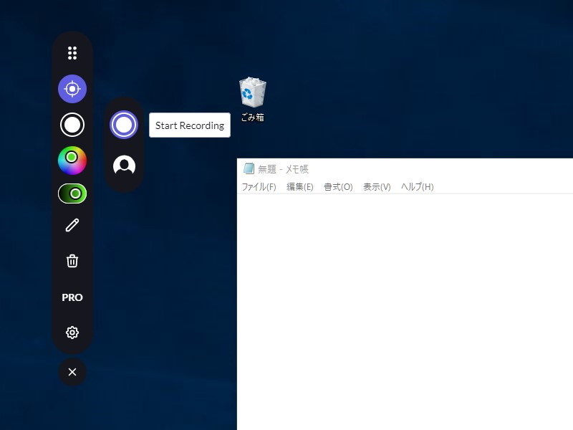Click the dotted drag handle at toolbar top

coord(72,53)
